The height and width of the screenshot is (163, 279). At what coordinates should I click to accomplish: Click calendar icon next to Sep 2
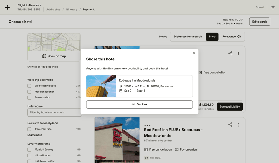[121, 91]
